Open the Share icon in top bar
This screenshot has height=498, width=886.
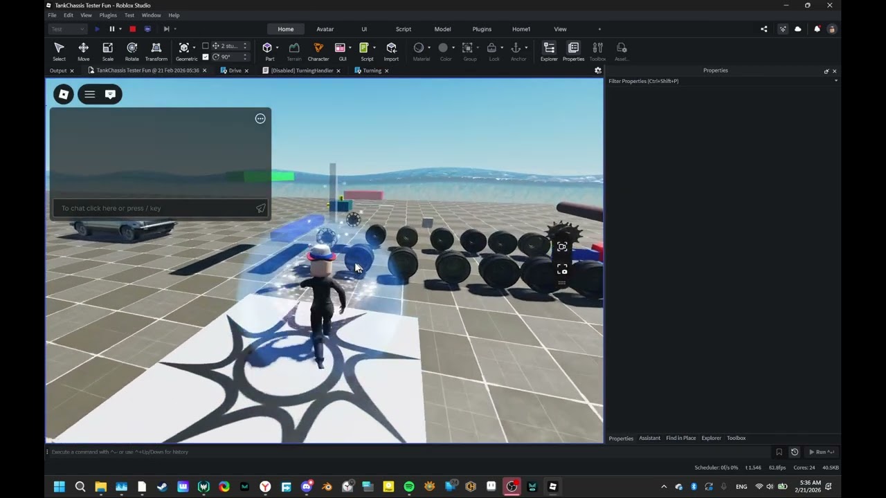[x=764, y=29]
